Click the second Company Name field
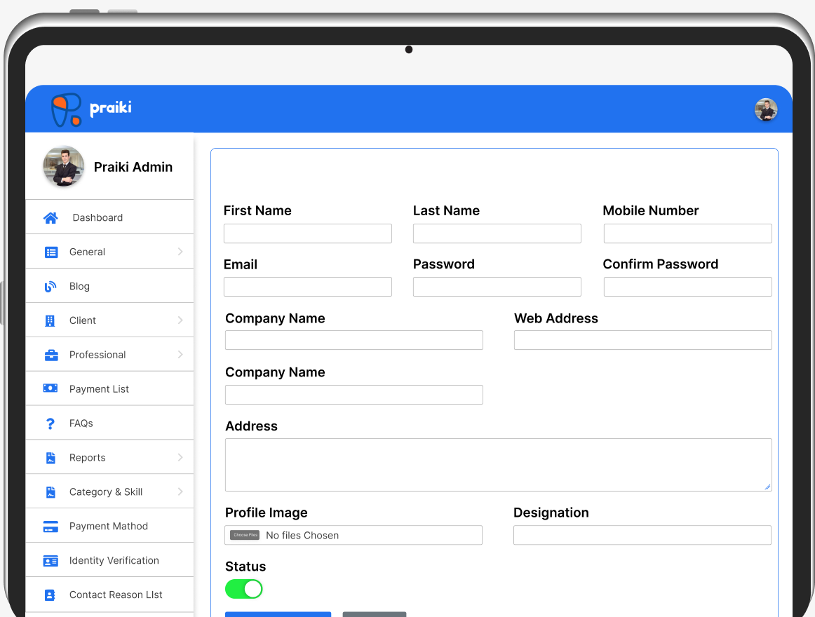The height and width of the screenshot is (617, 815). [x=354, y=395]
